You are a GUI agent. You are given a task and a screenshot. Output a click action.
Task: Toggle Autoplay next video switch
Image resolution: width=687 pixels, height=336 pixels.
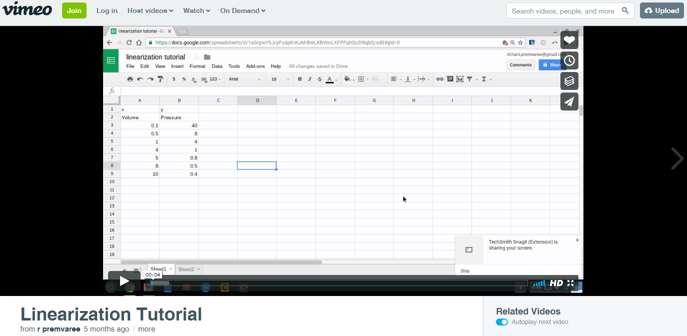(502, 322)
